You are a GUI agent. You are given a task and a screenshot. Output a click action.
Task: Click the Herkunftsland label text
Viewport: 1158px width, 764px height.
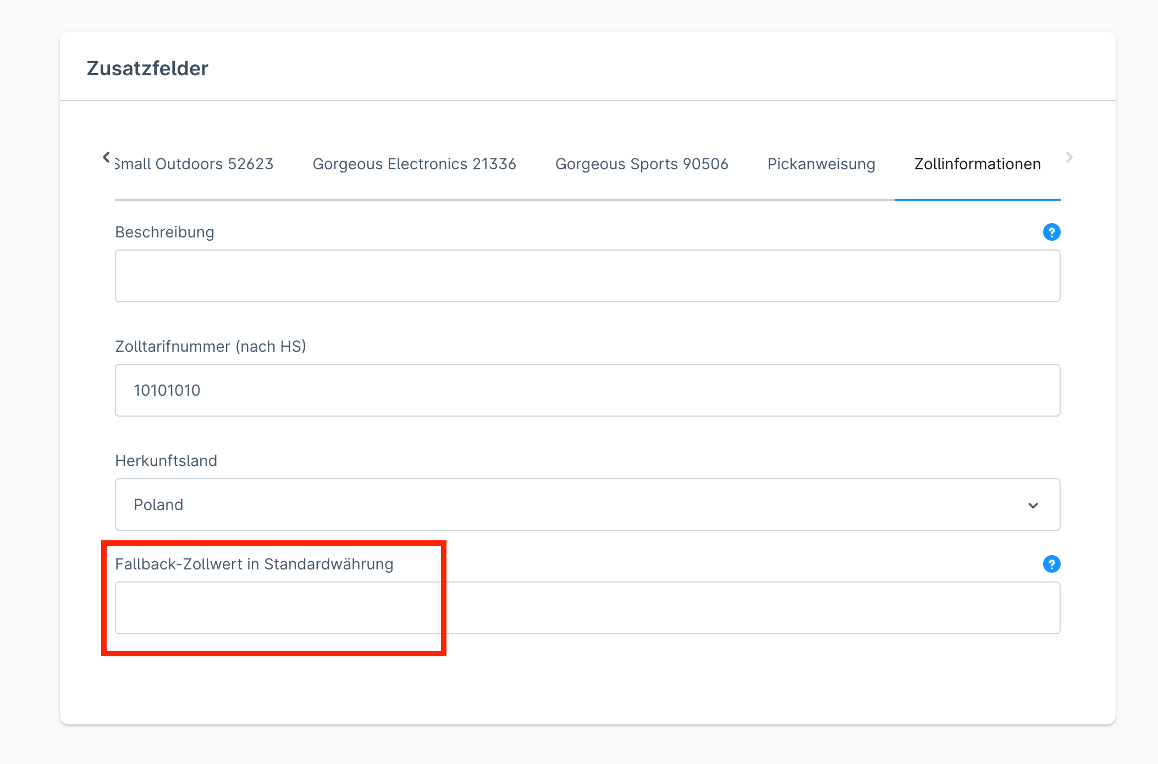pos(166,461)
